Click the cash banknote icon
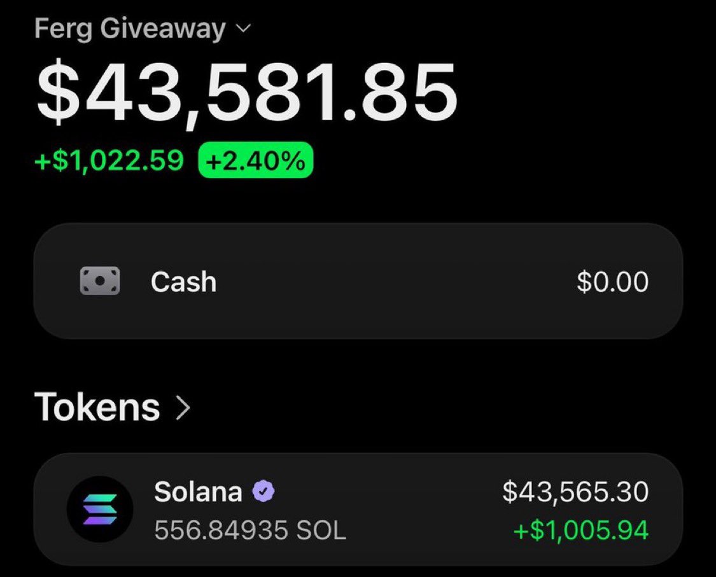Screen dimensions: 716x577 [100, 281]
